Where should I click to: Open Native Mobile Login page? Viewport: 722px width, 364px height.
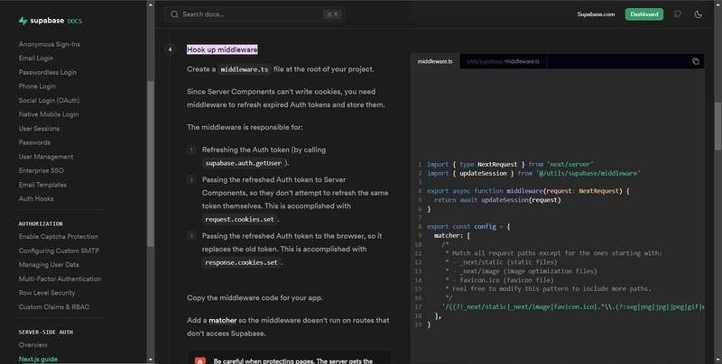pos(49,114)
